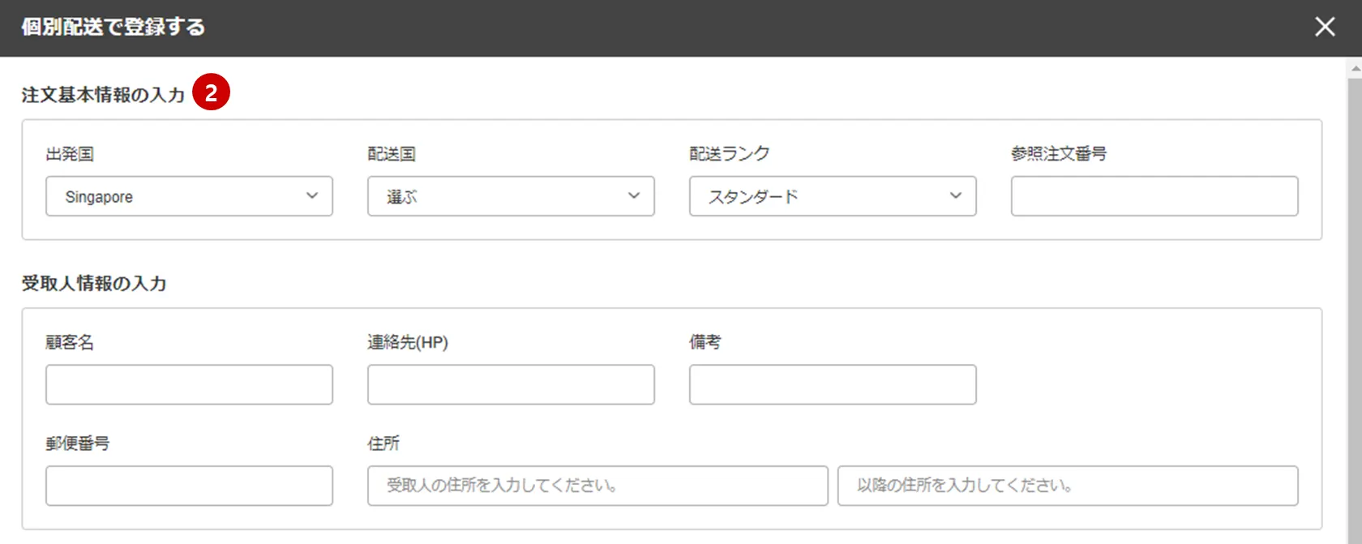Viewport: 1362px width, 544px height.
Task: Click into the 顧客名 text field
Action: point(189,384)
